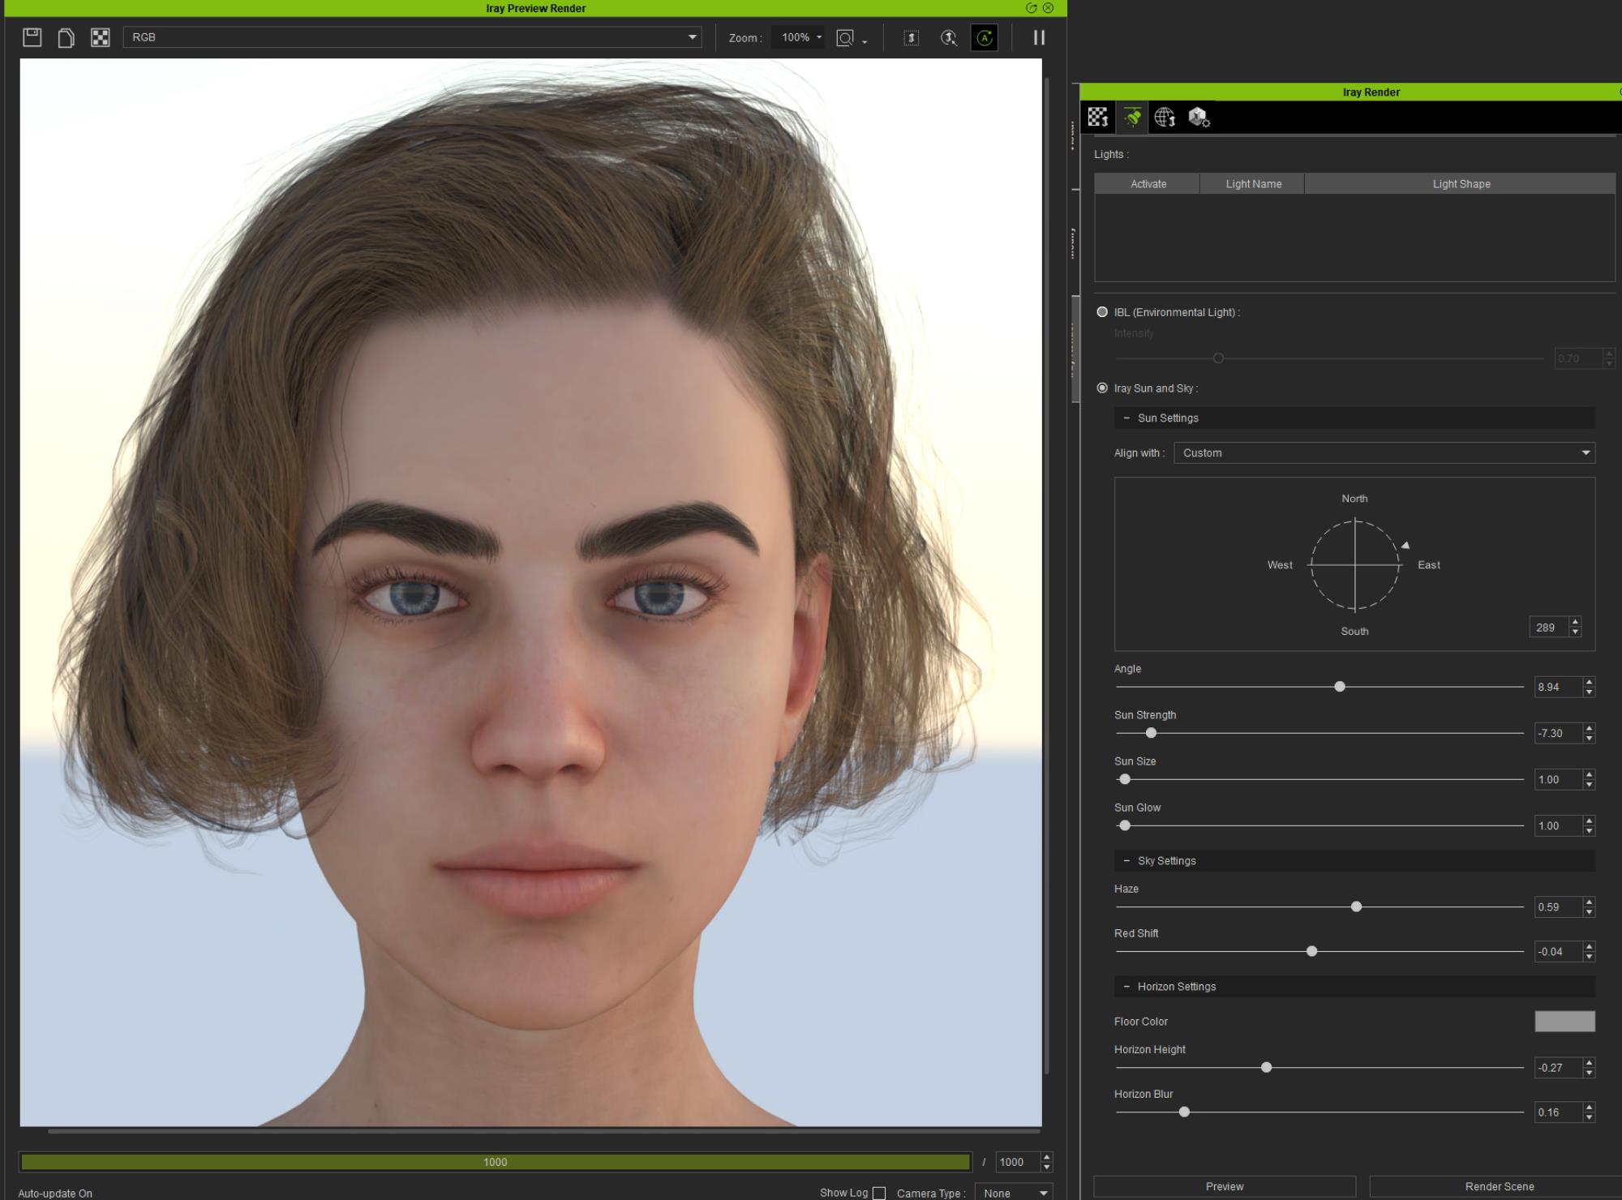Toggle the auto-update icon with letter A

pyautogui.click(x=984, y=37)
